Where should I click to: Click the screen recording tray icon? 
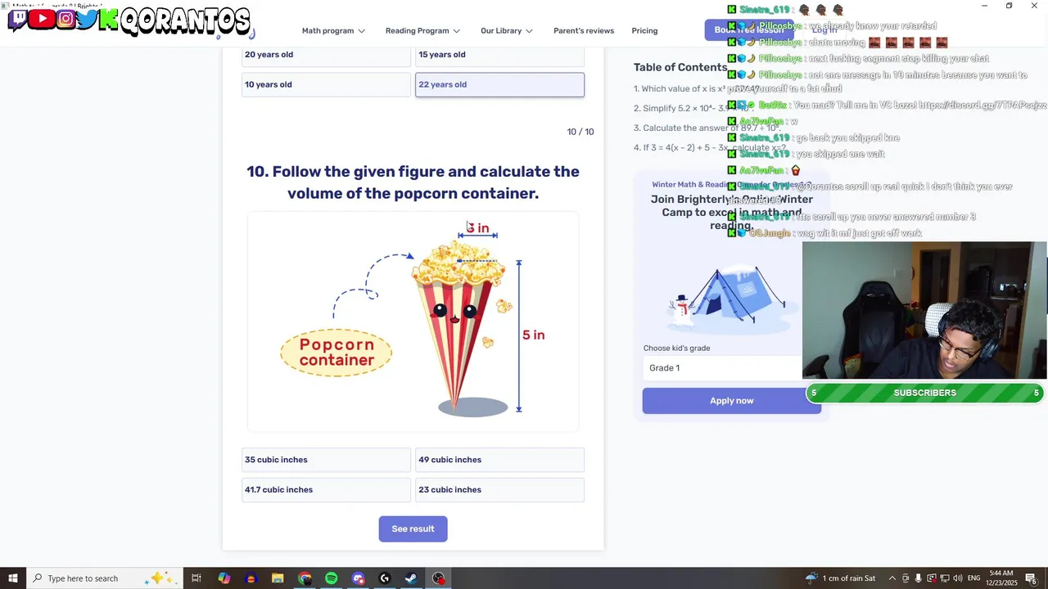932,578
